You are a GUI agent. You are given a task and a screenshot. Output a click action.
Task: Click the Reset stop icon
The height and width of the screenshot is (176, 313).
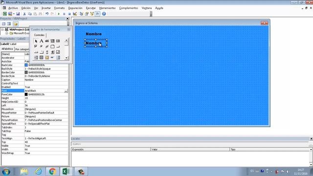pyautogui.click(x=69, y=14)
